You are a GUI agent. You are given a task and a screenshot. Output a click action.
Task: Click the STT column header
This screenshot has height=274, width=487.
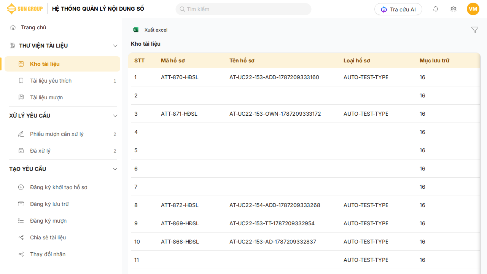(139, 61)
